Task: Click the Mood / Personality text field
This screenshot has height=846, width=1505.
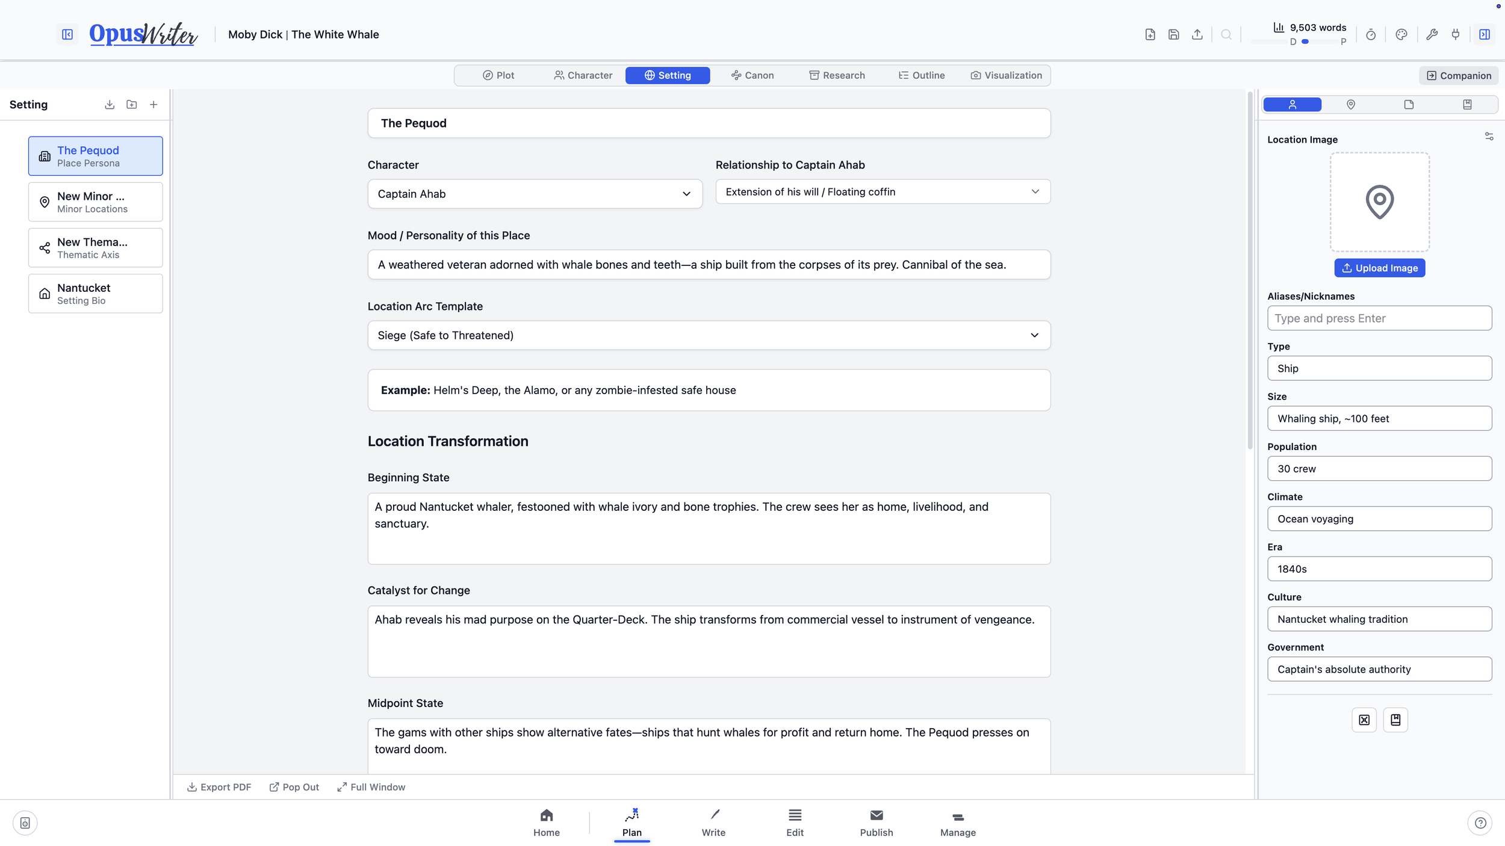Action: [709, 265]
